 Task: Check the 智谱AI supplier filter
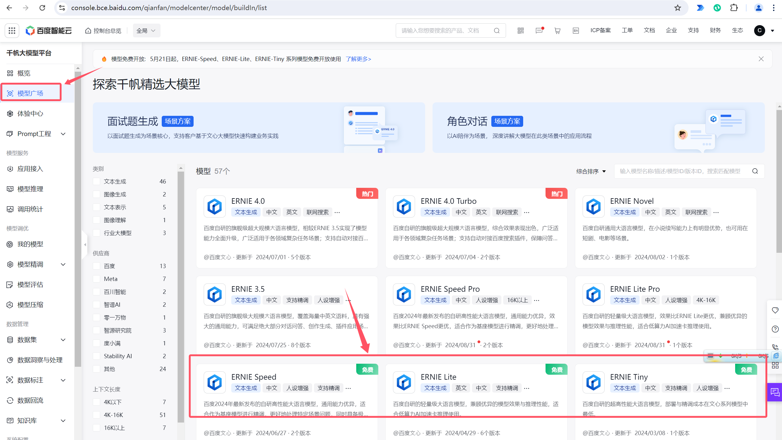click(x=96, y=305)
